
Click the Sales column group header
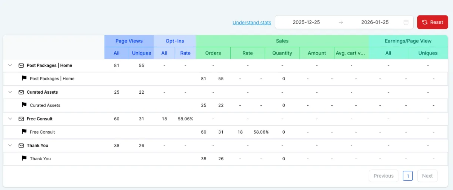[x=282, y=41]
